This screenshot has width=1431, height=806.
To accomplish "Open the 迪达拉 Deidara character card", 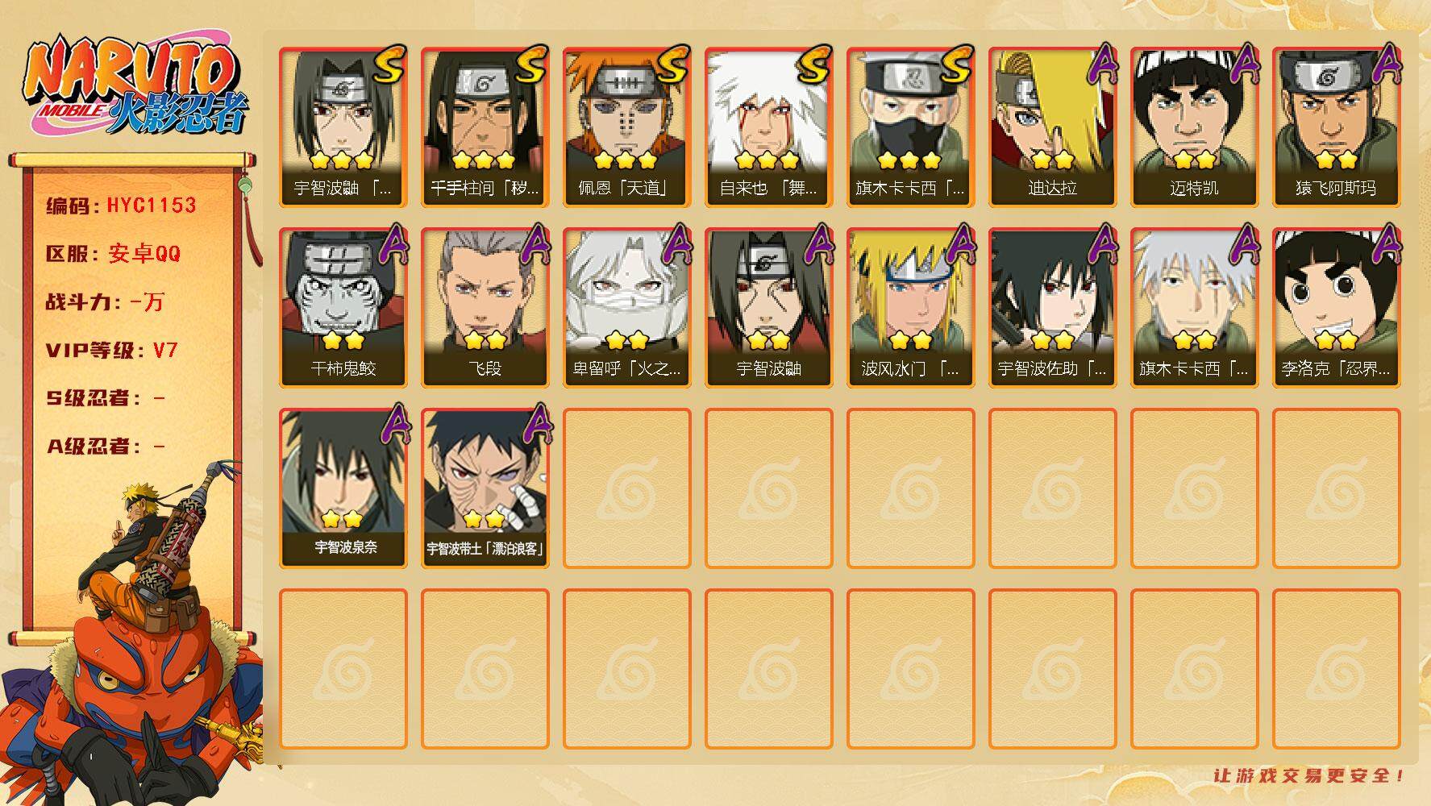I will click(x=1052, y=127).
